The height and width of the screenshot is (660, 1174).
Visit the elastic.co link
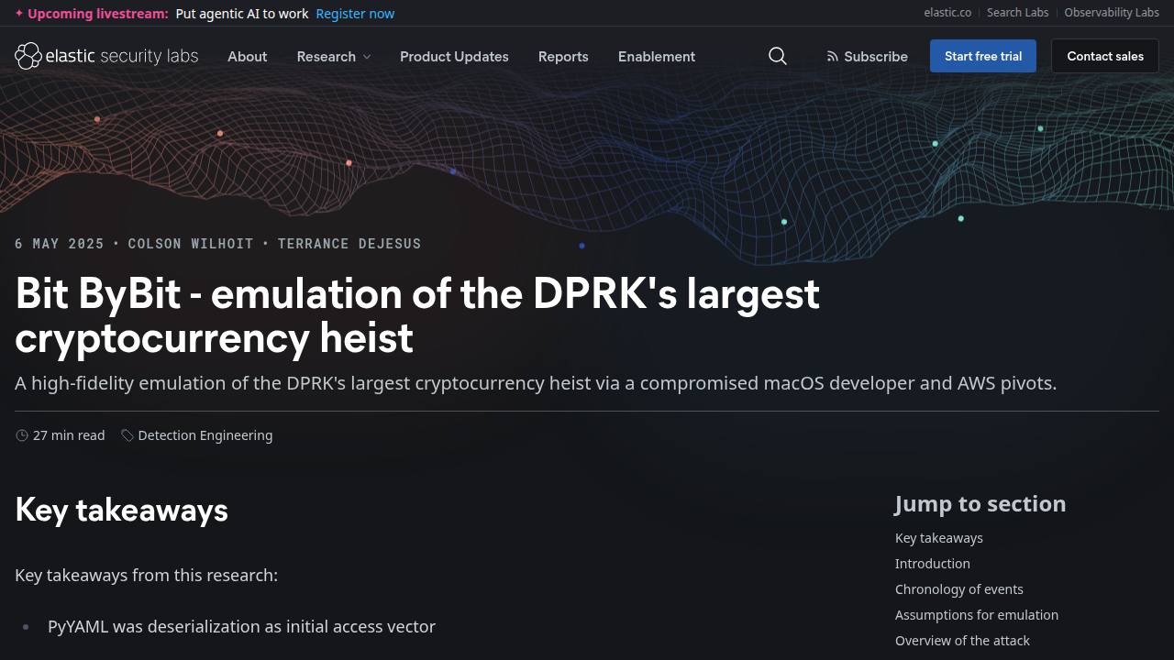(x=947, y=13)
